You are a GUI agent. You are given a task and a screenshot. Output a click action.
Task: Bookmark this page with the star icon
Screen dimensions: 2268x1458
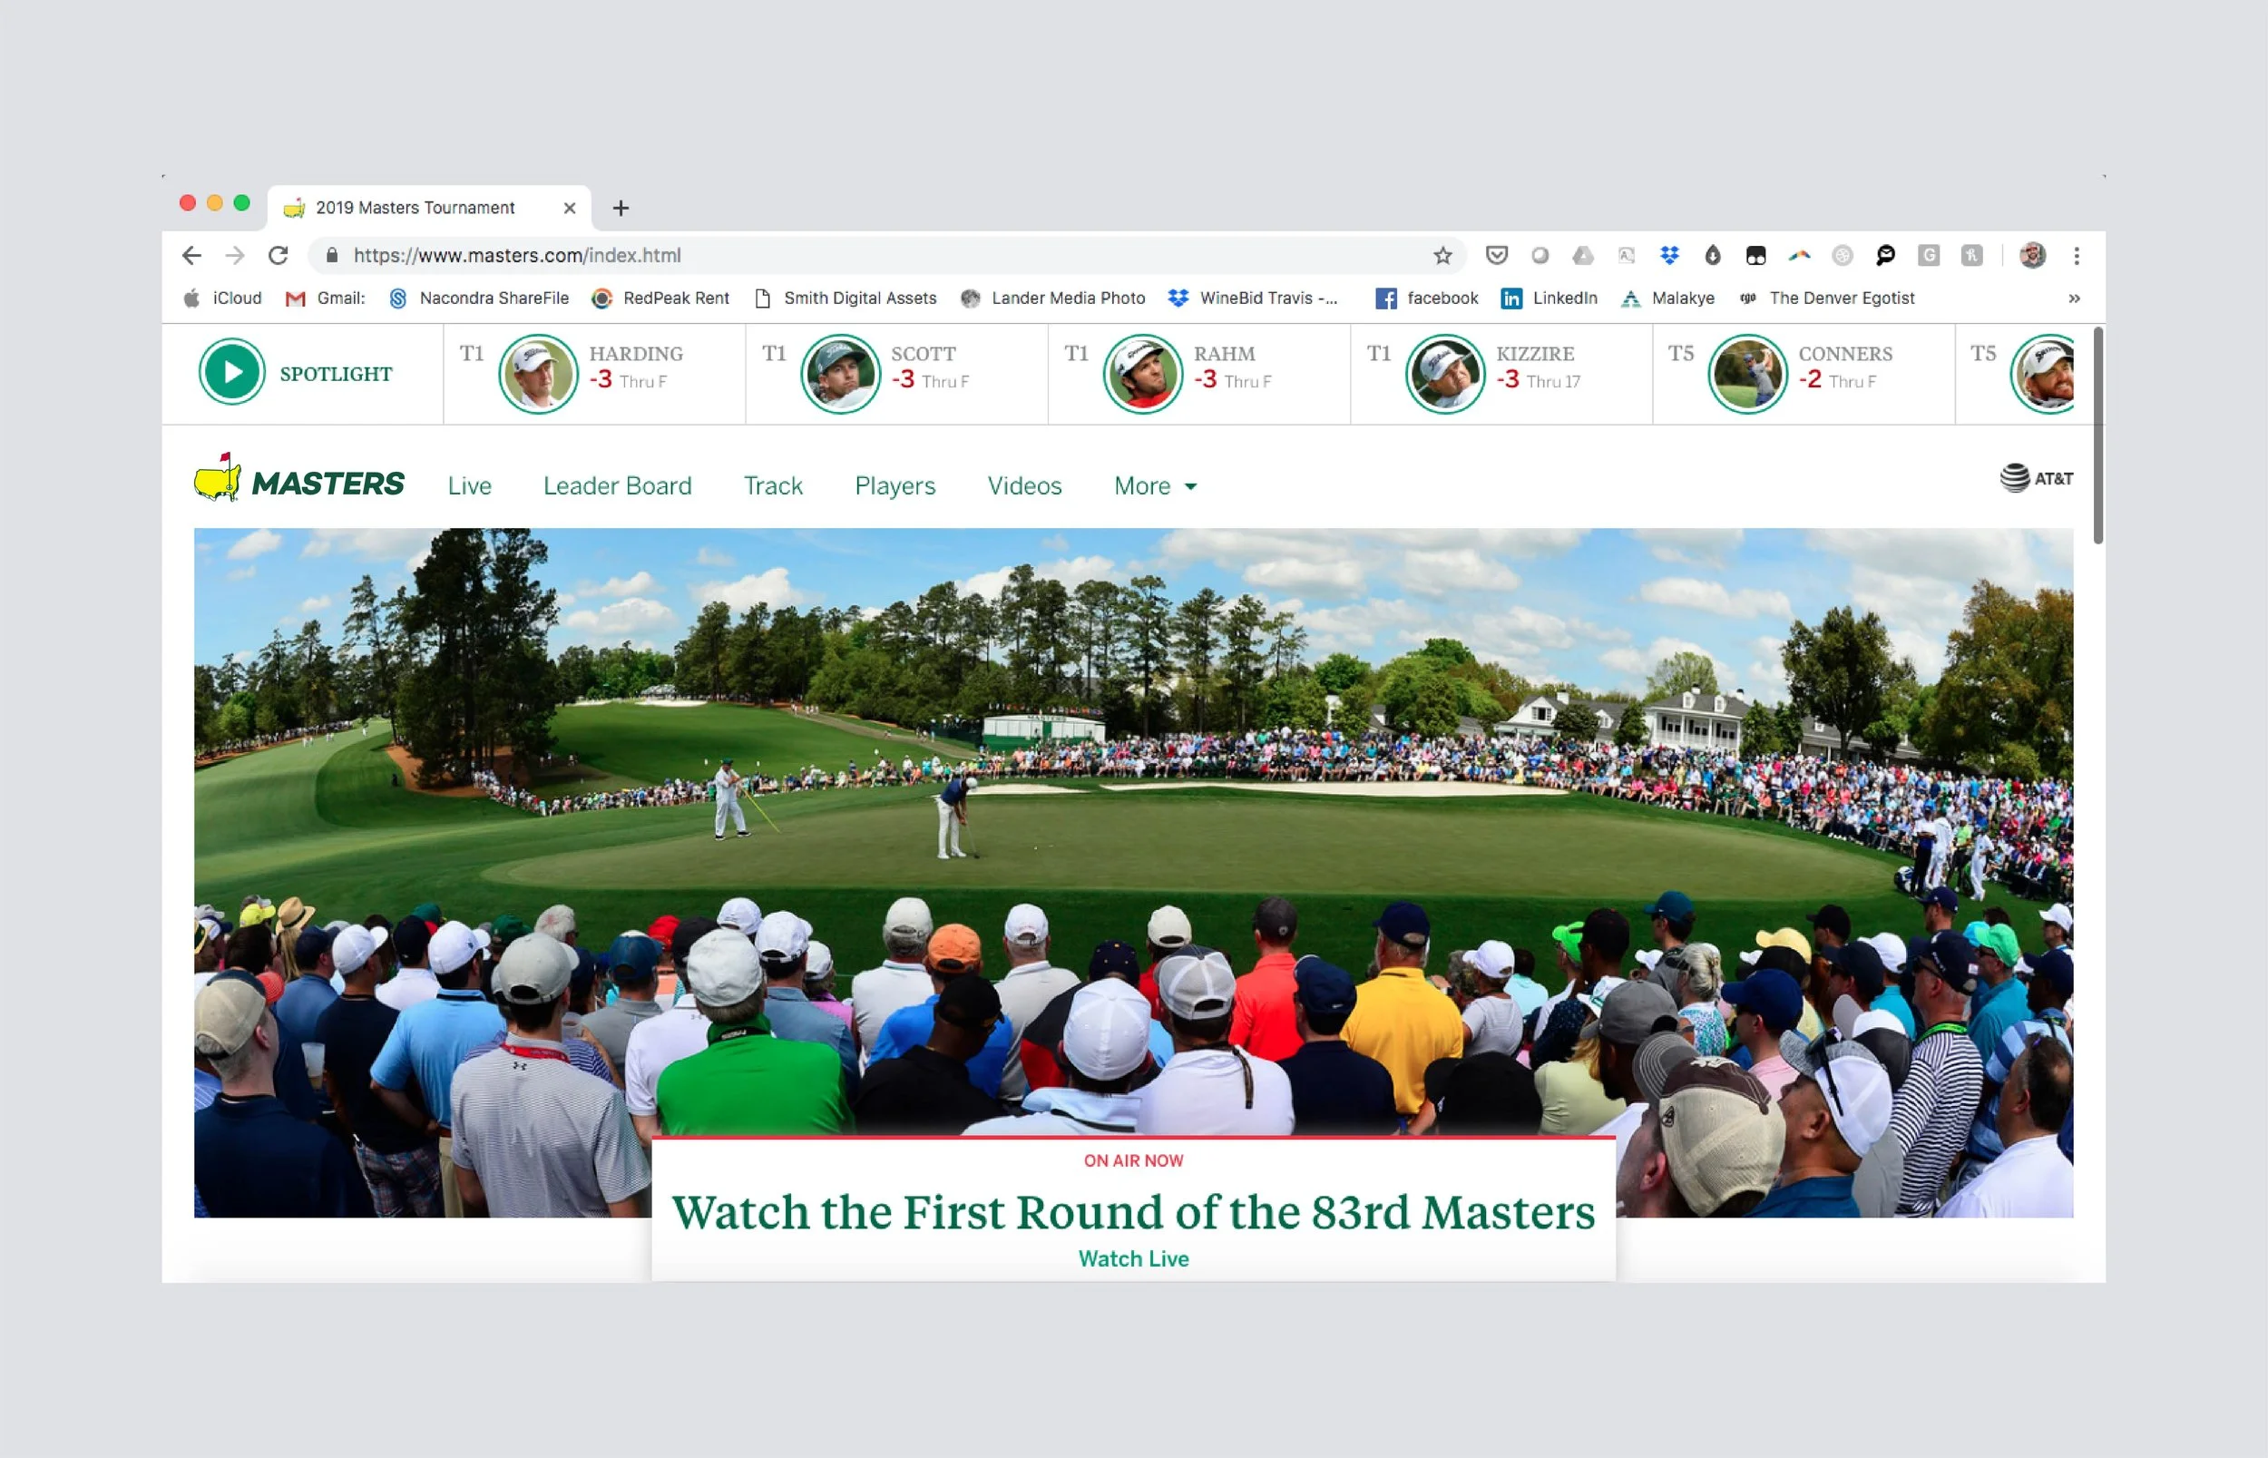[x=1442, y=256]
